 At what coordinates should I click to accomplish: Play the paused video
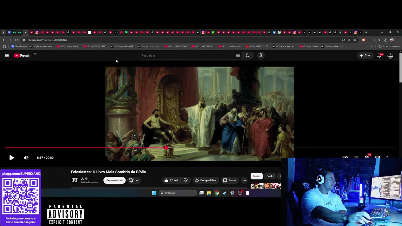pos(12,158)
